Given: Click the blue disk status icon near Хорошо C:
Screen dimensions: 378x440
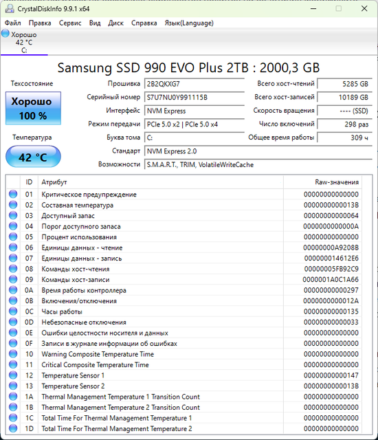Looking at the screenshot, I should click(x=5, y=34).
